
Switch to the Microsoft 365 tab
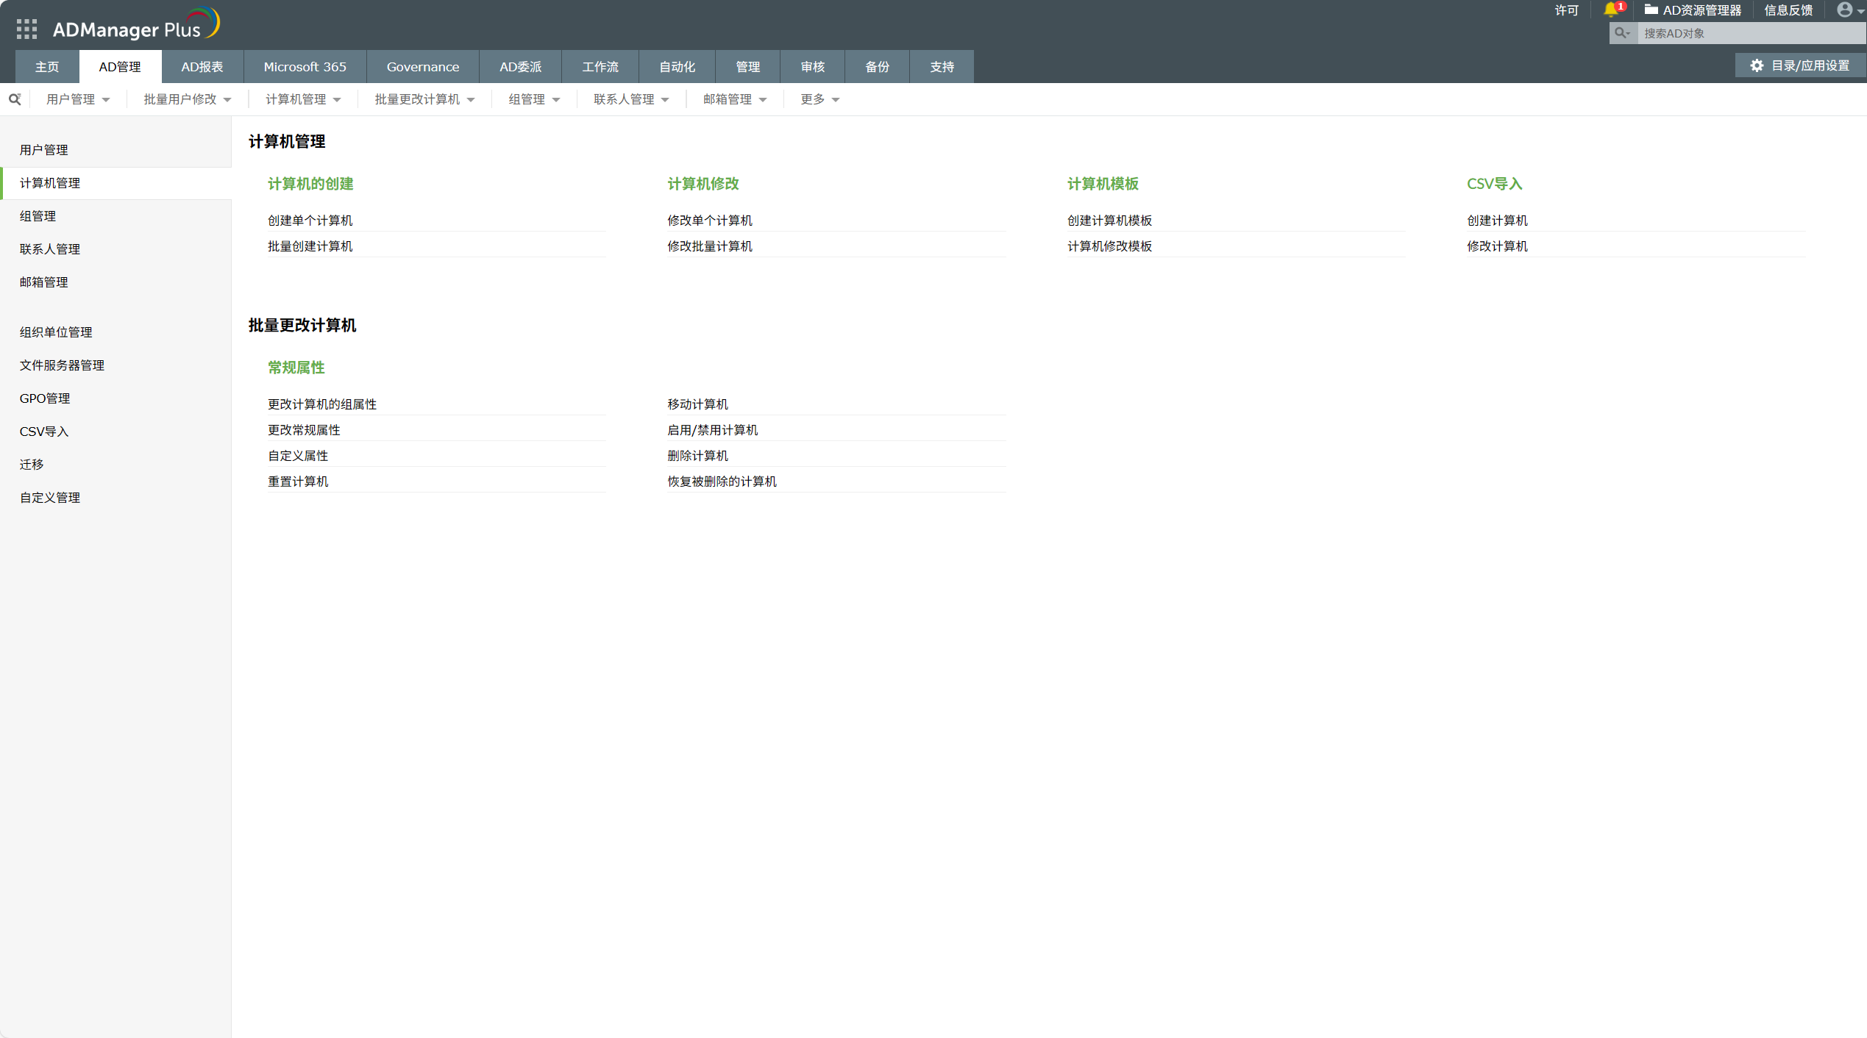[x=304, y=66]
